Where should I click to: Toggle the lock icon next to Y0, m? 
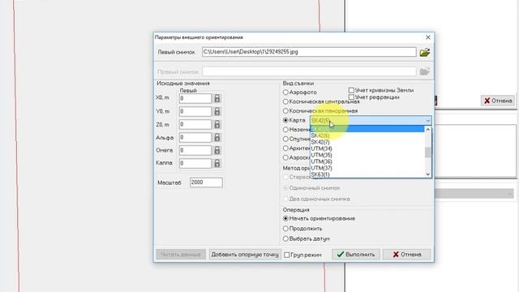[x=217, y=111]
